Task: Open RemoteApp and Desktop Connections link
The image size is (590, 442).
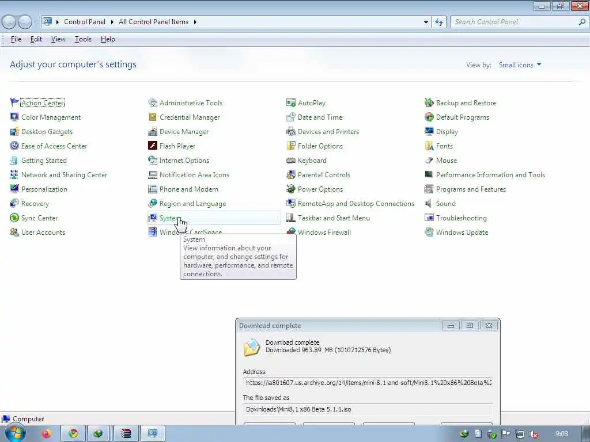Action: 356,203
